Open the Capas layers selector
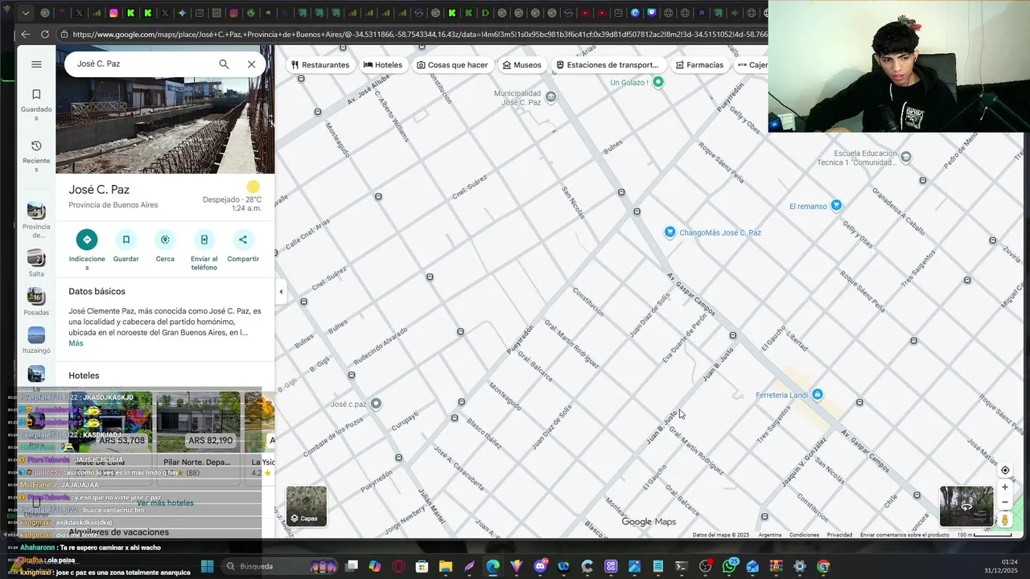Image resolution: width=1030 pixels, height=579 pixels. coord(306,506)
